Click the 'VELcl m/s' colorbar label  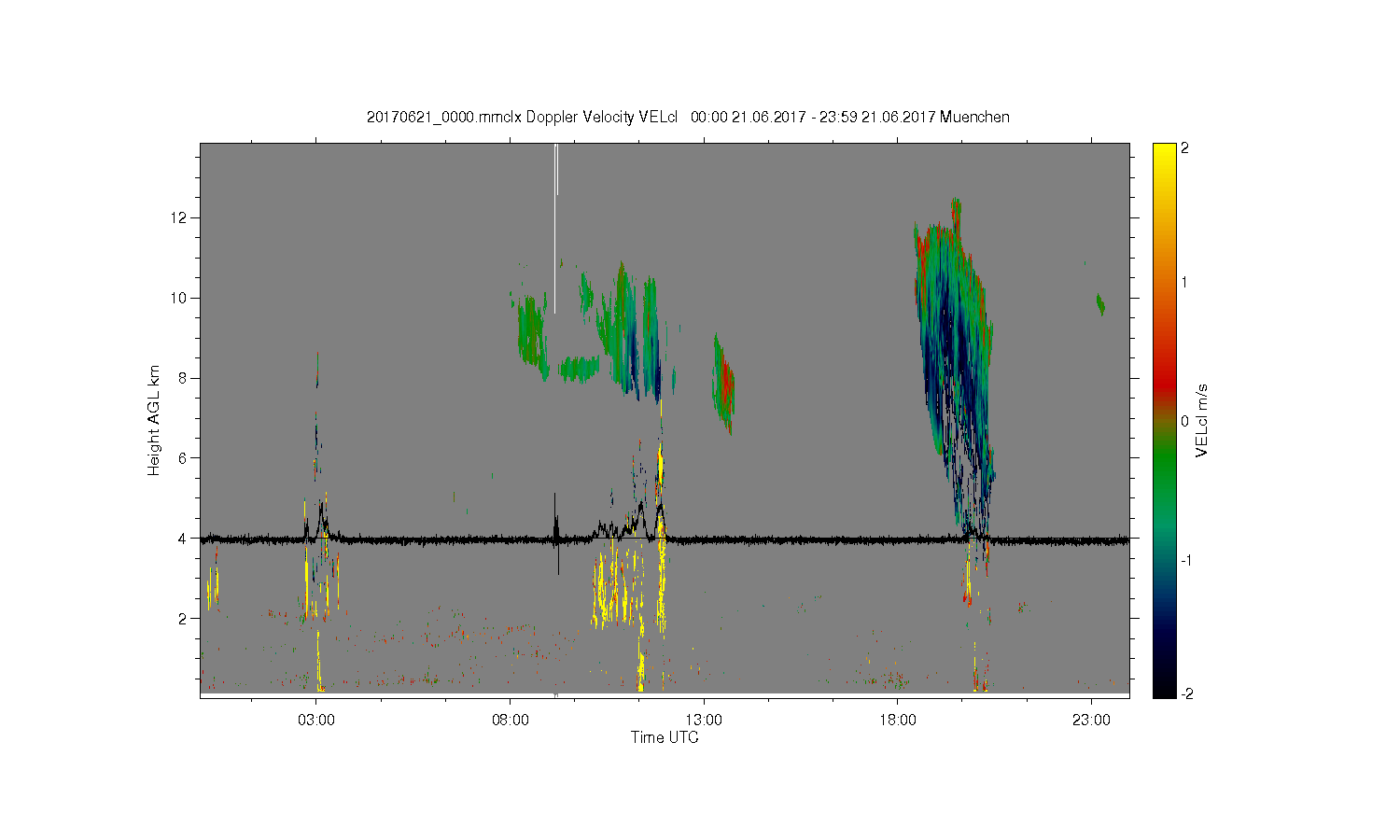pyautogui.click(x=1202, y=420)
